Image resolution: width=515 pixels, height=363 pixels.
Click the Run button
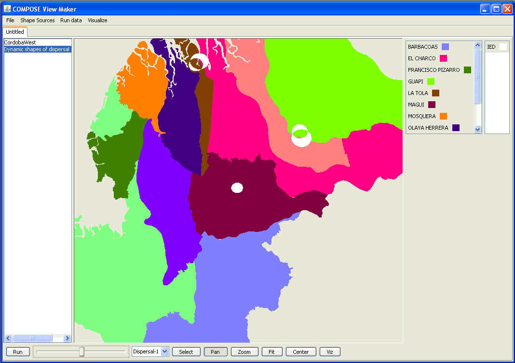(18, 352)
